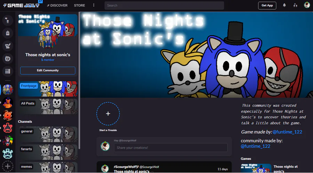Open the backpack icon in sidebar
The width and height of the screenshot is (313, 173).
pyautogui.click(x=8, y=33)
